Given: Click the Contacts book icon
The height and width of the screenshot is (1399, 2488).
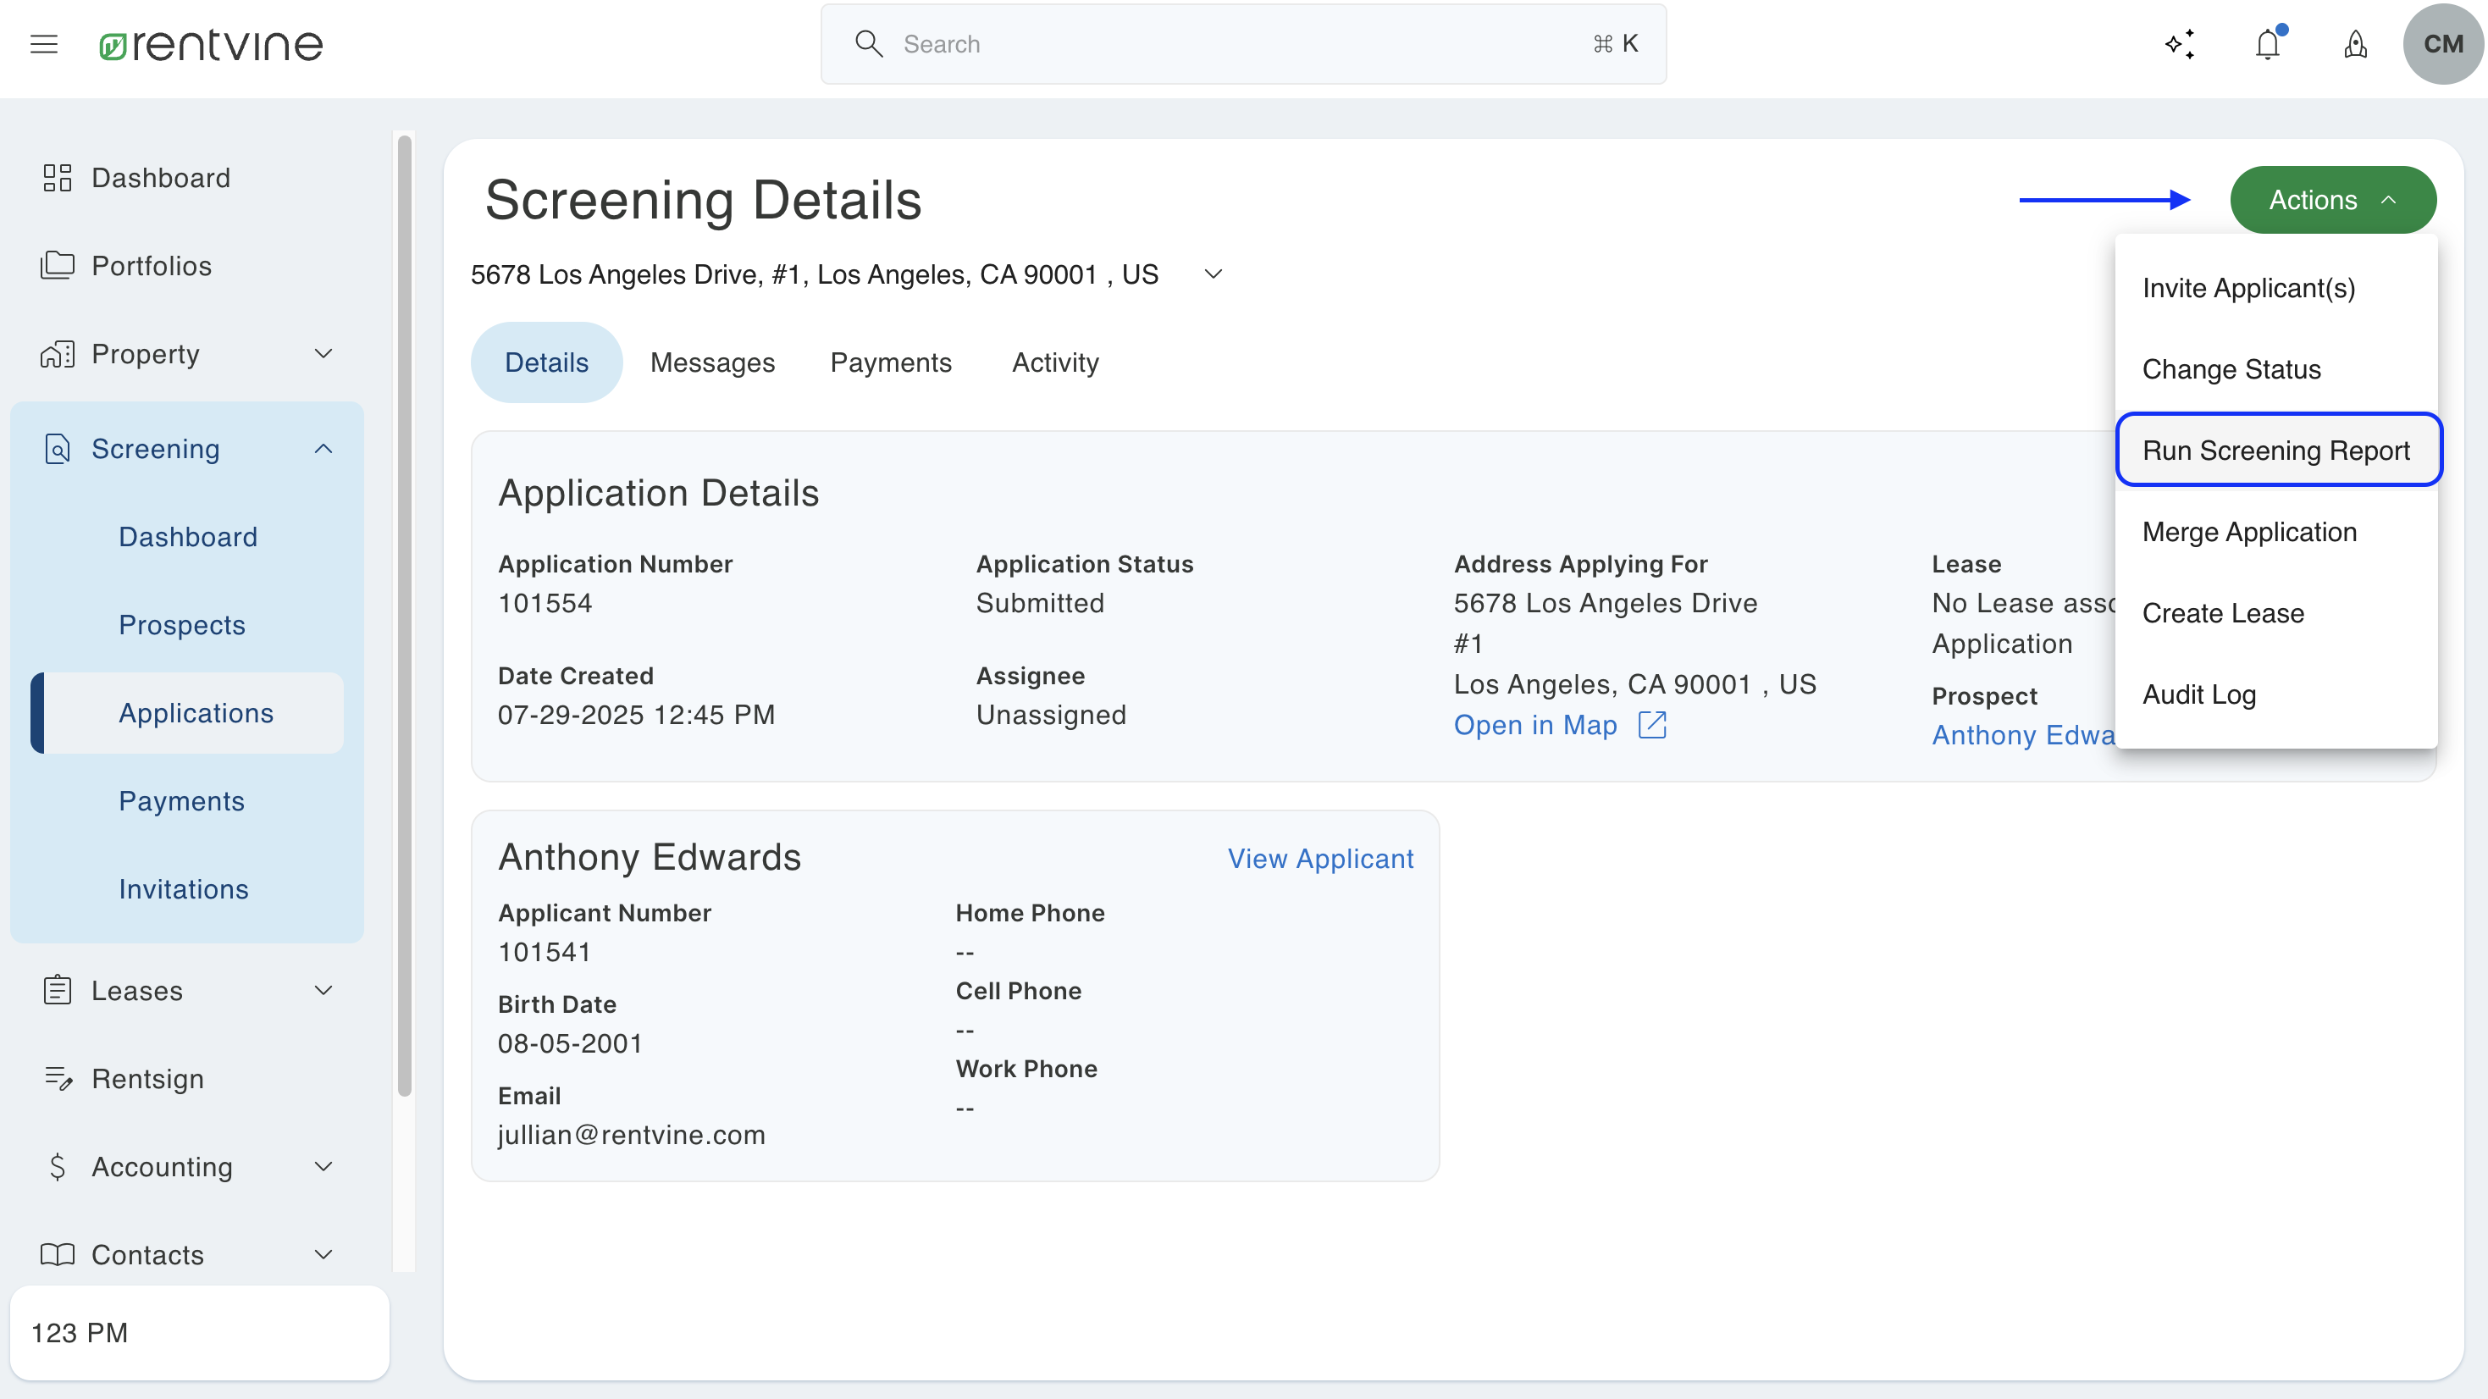Looking at the screenshot, I should tap(57, 1254).
